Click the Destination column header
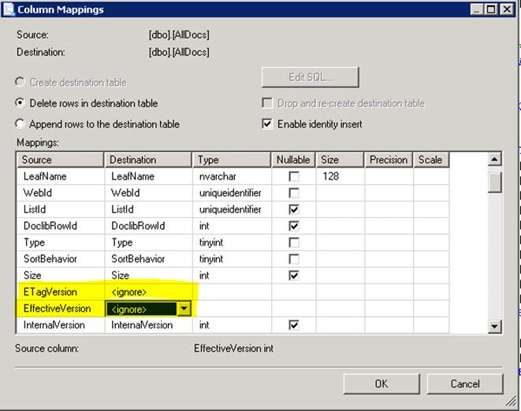Screen dimensions: 521x411 click(148, 160)
